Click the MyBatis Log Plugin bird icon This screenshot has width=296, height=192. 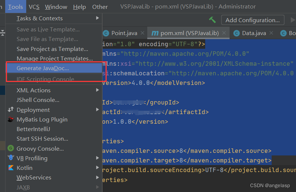tap(10, 120)
